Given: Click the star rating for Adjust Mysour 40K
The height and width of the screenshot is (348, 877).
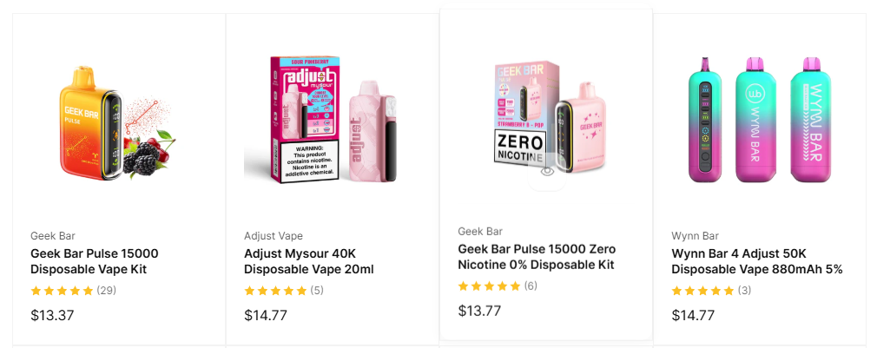Looking at the screenshot, I should (275, 291).
